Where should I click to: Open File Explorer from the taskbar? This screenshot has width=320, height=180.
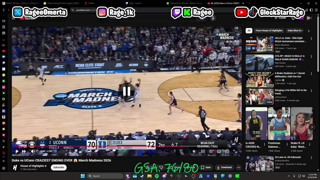pos(149,176)
